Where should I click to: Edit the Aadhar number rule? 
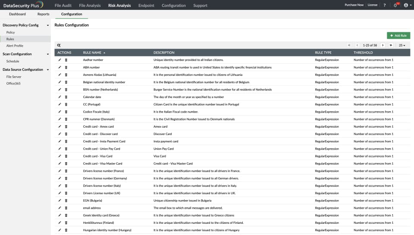(x=60, y=60)
